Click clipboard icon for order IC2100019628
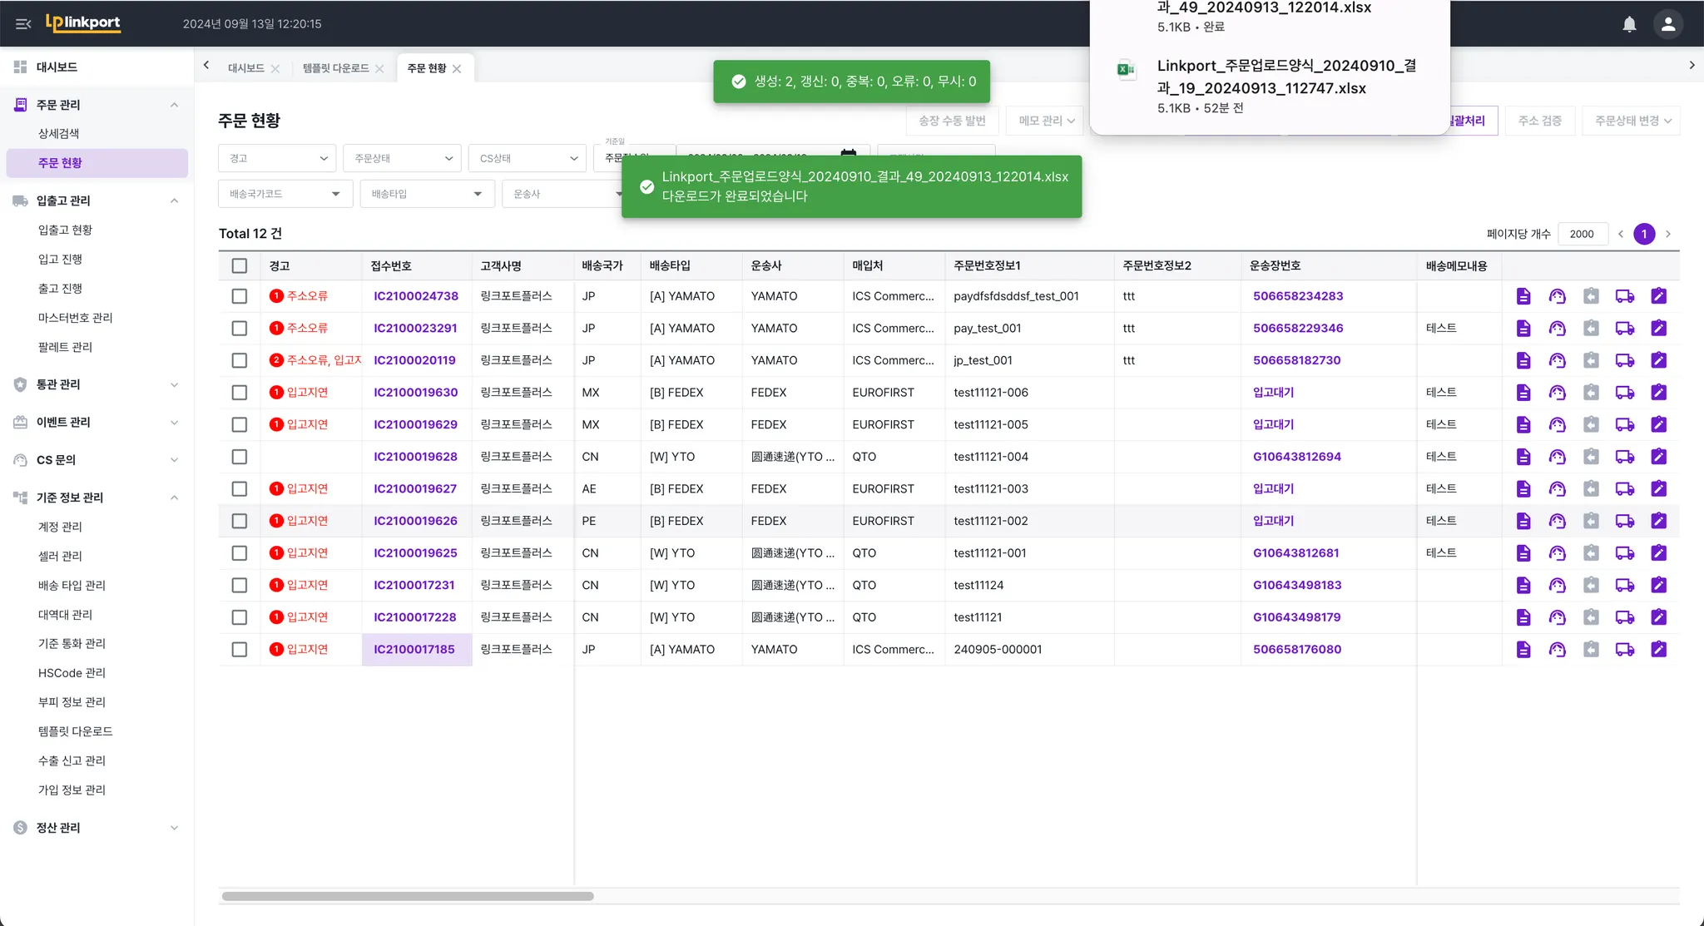1704x926 pixels. tap(1590, 457)
